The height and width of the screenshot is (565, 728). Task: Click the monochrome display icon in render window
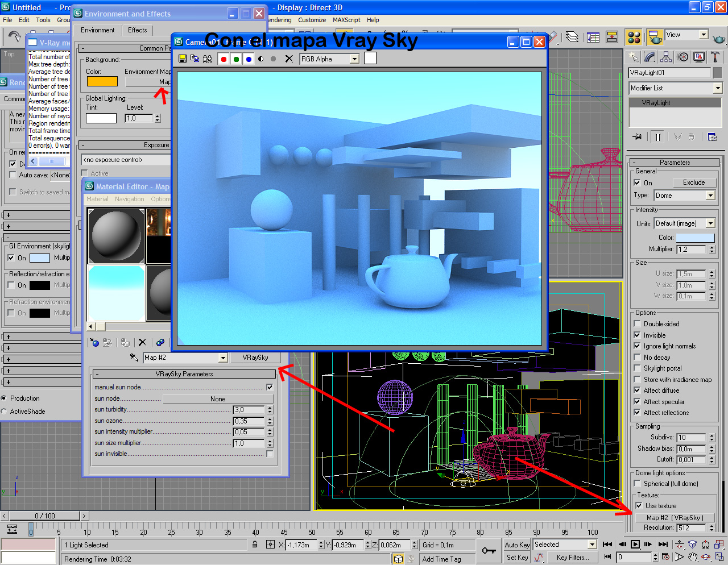[262, 58]
